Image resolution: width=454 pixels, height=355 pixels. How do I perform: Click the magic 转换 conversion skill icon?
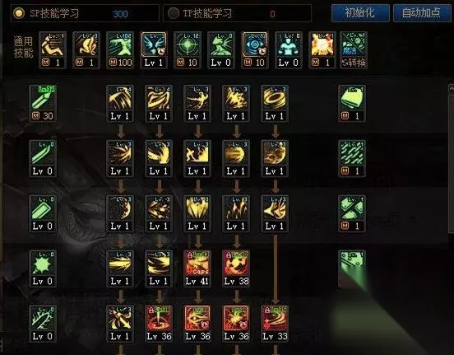pos(354,50)
